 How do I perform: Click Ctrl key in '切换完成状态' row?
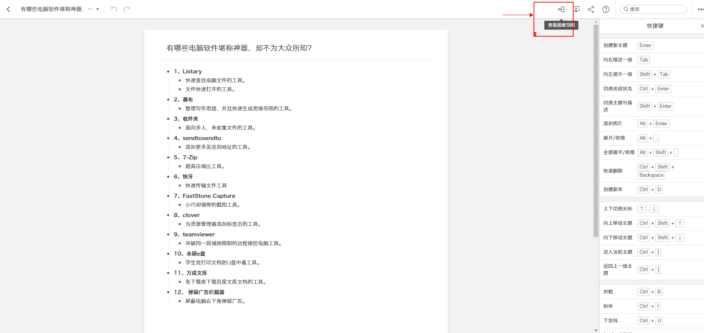coord(644,89)
